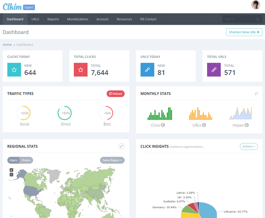Open the Actions dropdown in Click Insights
265x218 pixels.
click(x=249, y=147)
